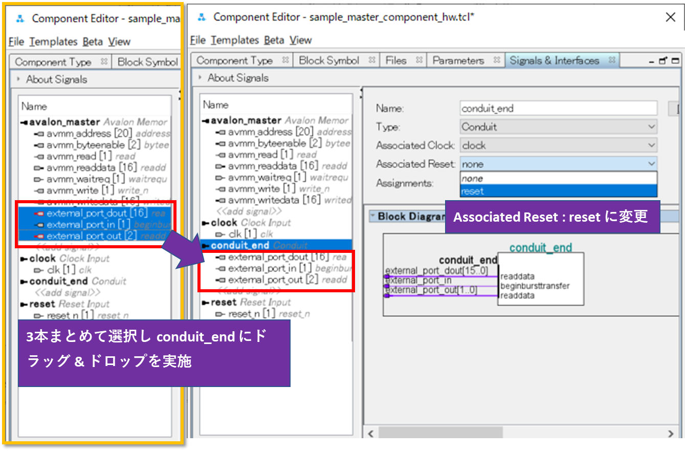Image resolution: width=685 pixels, height=451 pixels.
Task: Choose 'reset' from the Associated Reset list
Action: [558, 191]
